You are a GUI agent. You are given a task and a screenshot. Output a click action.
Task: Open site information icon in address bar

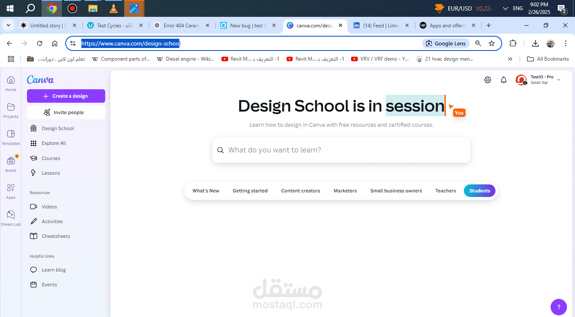click(x=73, y=43)
